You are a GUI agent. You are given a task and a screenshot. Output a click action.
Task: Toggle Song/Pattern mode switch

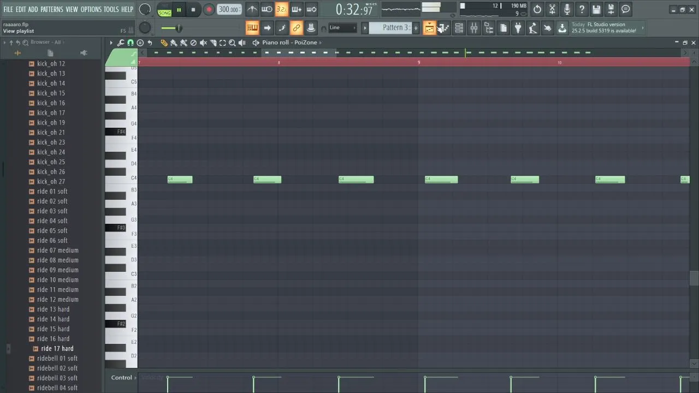164,10
